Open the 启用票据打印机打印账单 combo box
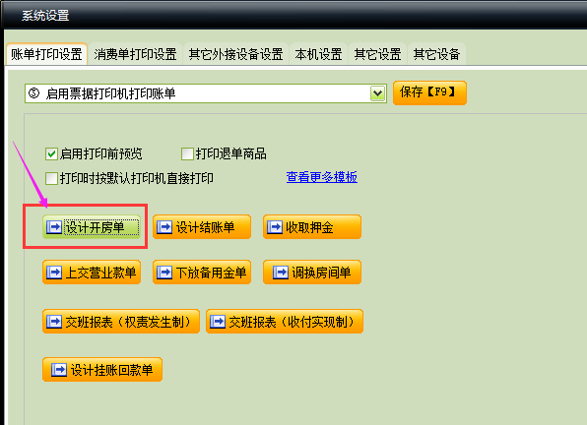This screenshot has width=587, height=425. point(206,93)
